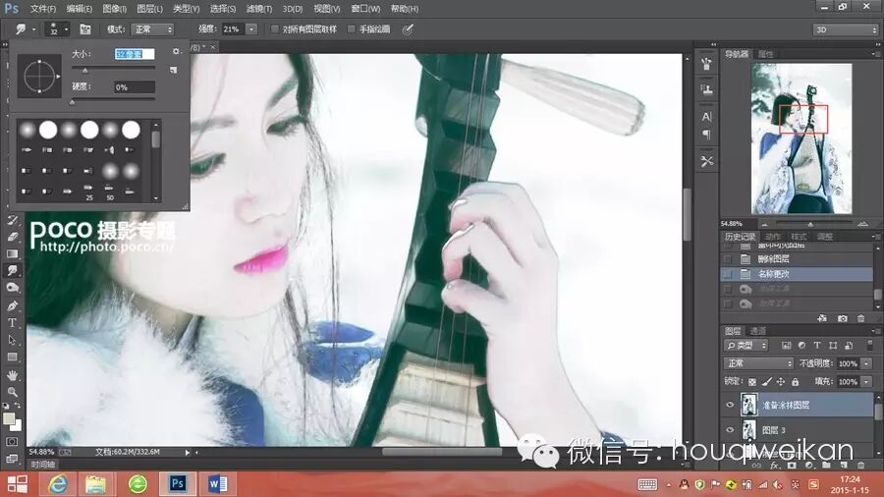The image size is (884, 497).
Task: Select the Dodge/Burn tool below Smudge
Action: point(12,288)
